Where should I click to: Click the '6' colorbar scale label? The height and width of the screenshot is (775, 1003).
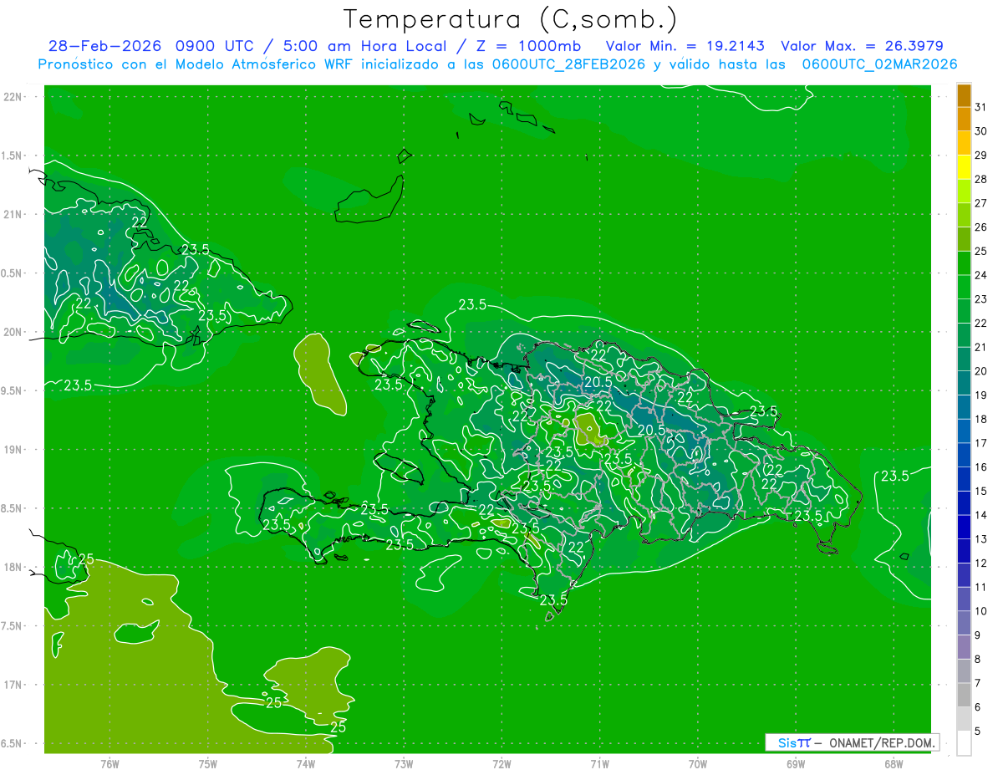click(978, 706)
